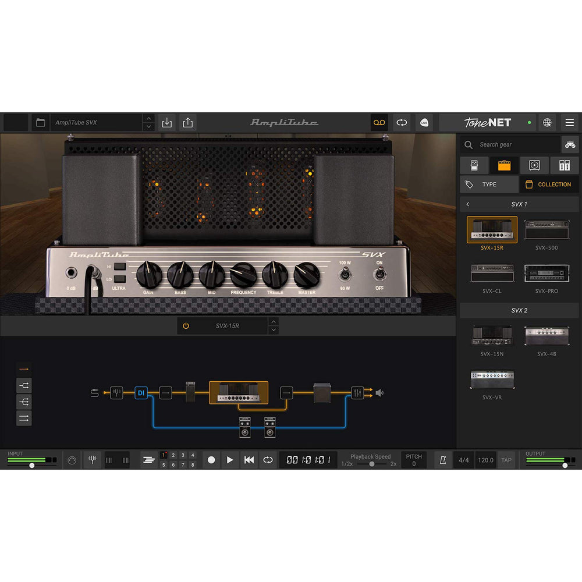Screen dimensions: 582x582
Task: Open the preset folder browser icon
Action: [40, 123]
